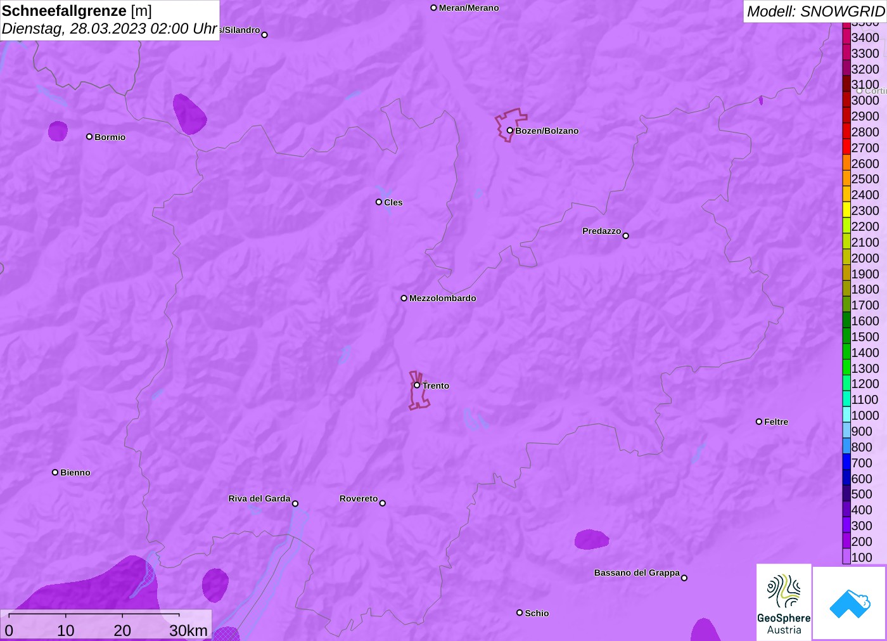887x641 pixels.
Task: Click the Silandro marker dot
Action: 265,35
